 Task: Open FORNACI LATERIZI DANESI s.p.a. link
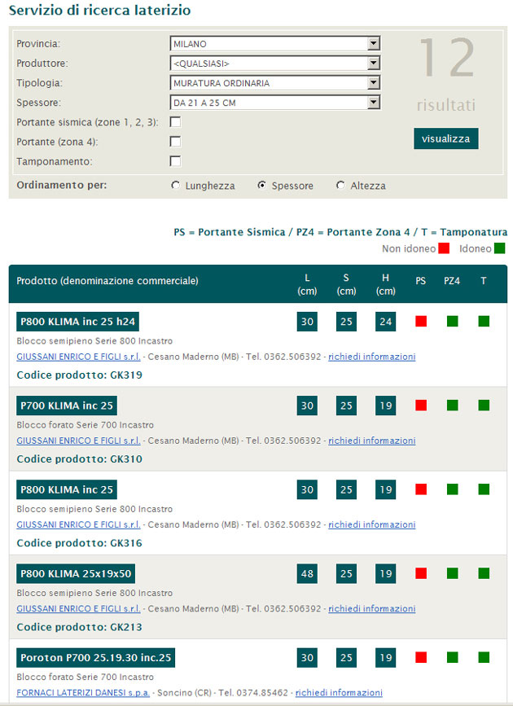(83, 692)
